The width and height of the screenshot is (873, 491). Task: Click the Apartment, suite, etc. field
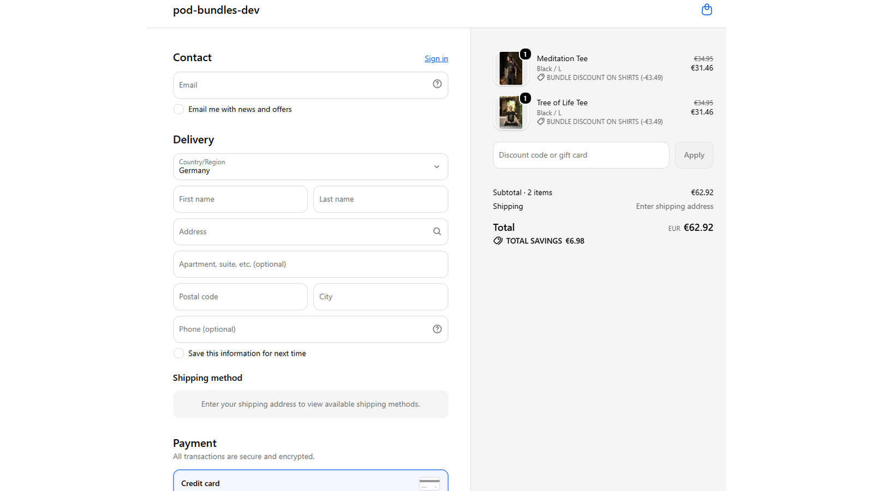310,264
